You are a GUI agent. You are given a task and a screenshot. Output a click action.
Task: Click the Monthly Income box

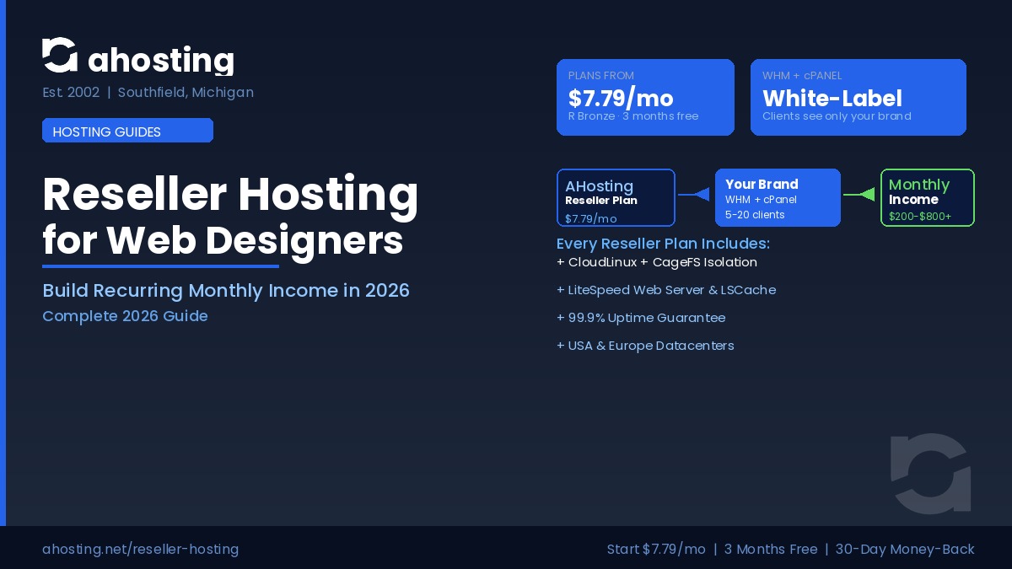(x=928, y=197)
